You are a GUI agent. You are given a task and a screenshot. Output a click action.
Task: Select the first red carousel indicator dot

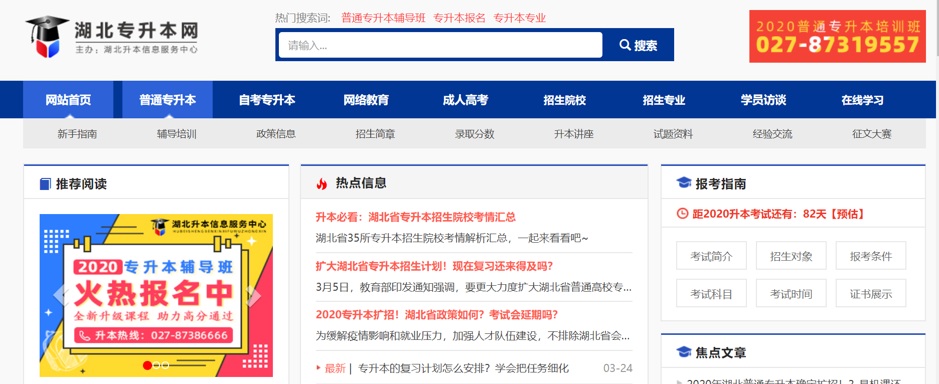click(x=147, y=365)
